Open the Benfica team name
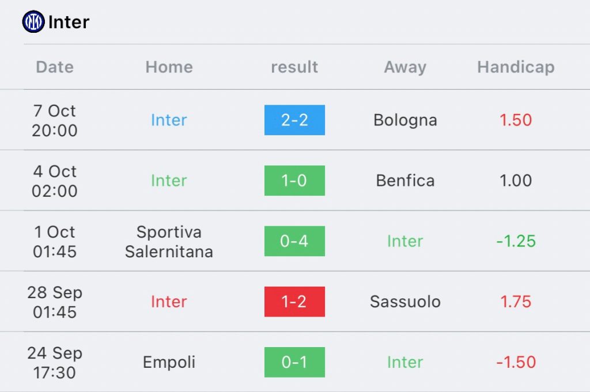This screenshot has width=590, height=392. [405, 180]
